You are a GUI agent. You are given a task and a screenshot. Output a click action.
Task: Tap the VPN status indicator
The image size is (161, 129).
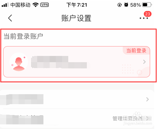coord(45,5)
